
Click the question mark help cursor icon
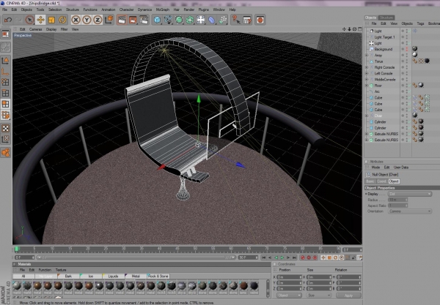(235, 20)
